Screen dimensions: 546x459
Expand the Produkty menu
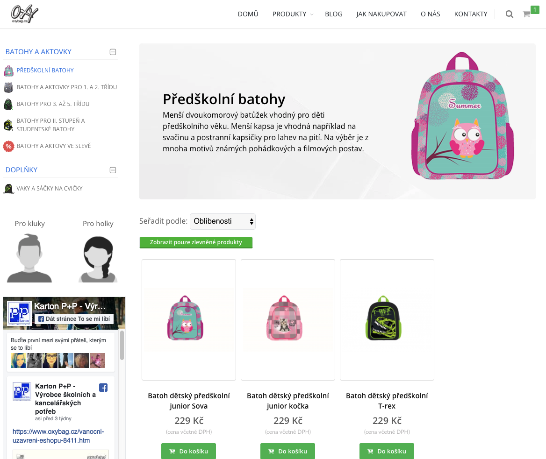[x=293, y=14]
